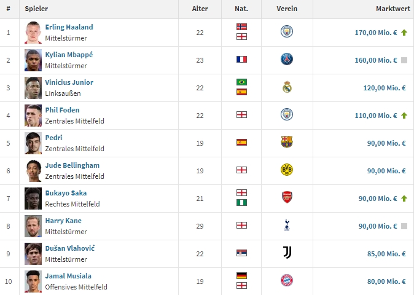Screen dimensions: 414x295
Task: Open the Borussia Dortmund BVB logo
Action: (x=287, y=170)
